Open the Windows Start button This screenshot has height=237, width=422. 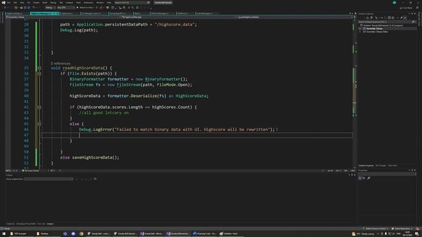4,234
